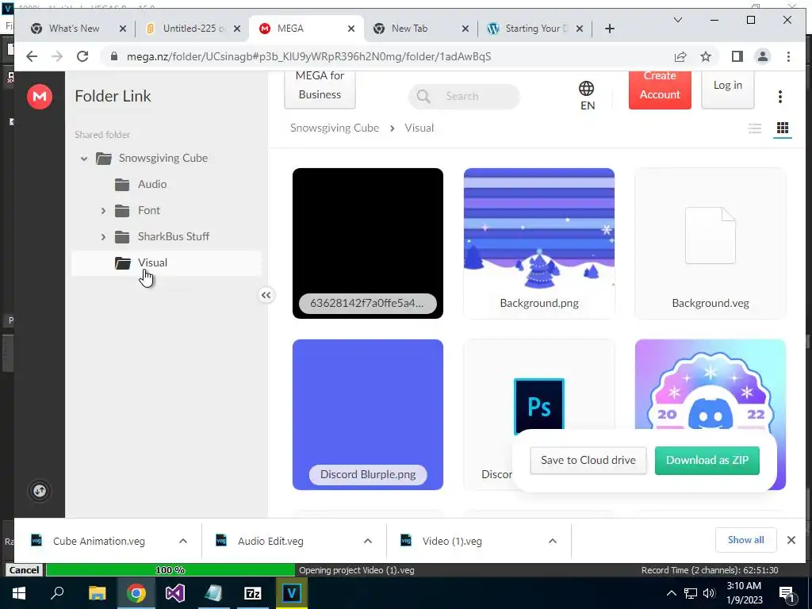Collapse the Snowsgiving Cube tree node
The image size is (812, 609).
coord(84,159)
